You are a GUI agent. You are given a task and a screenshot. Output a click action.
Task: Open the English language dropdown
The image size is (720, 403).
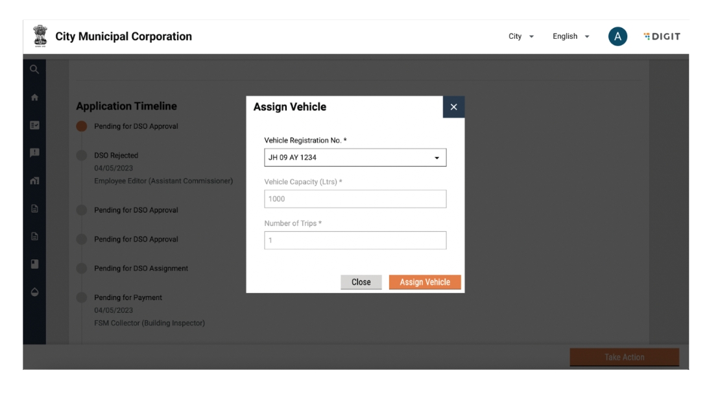[x=571, y=37]
